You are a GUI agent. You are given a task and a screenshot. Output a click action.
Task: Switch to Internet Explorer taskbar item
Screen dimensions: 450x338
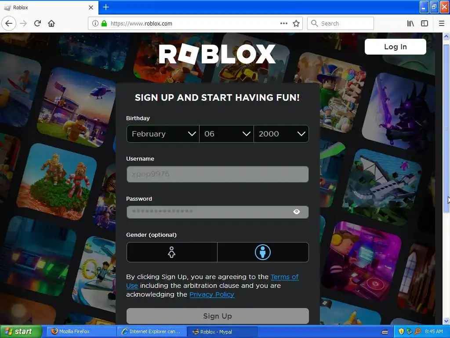[152, 331]
